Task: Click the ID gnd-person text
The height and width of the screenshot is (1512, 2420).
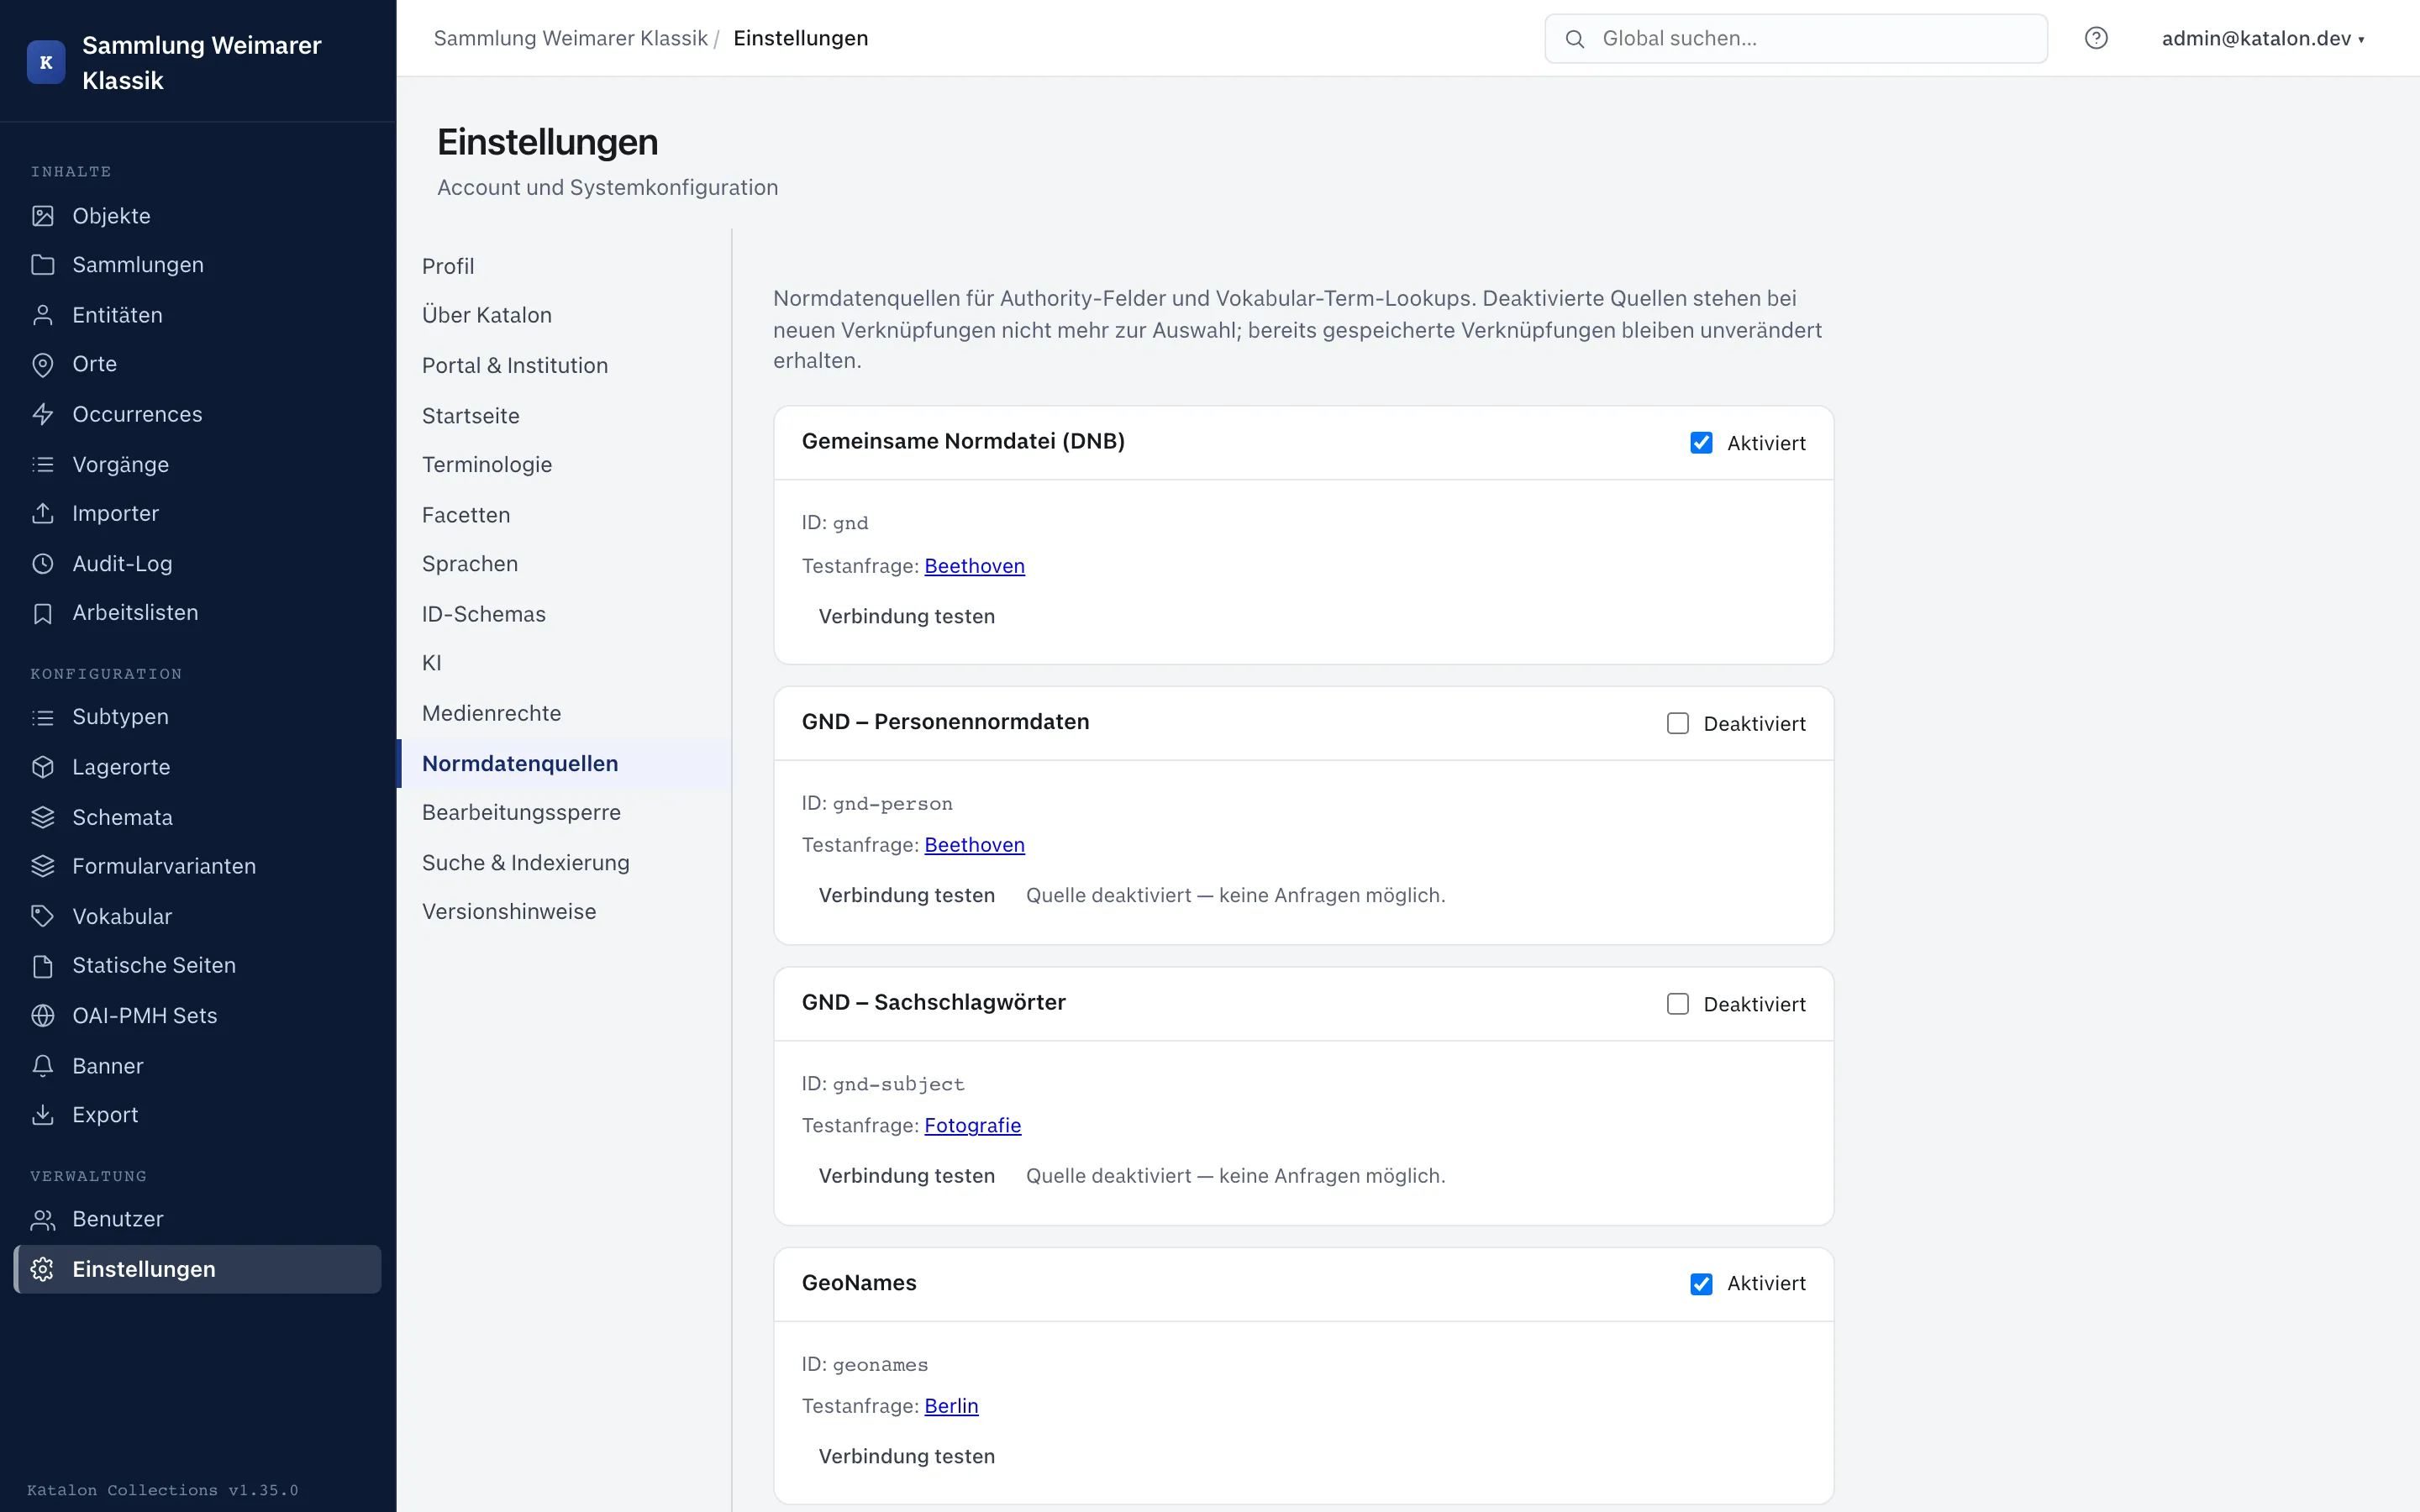Action: pyautogui.click(x=877, y=803)
